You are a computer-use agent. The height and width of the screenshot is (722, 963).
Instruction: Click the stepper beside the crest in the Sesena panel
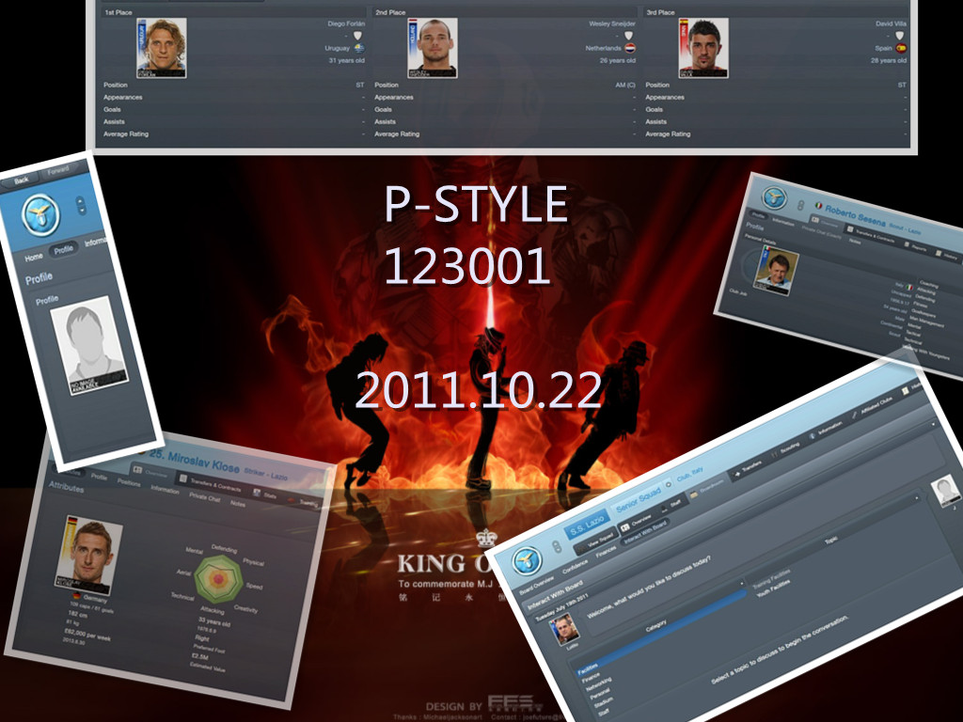coord(800,206)
